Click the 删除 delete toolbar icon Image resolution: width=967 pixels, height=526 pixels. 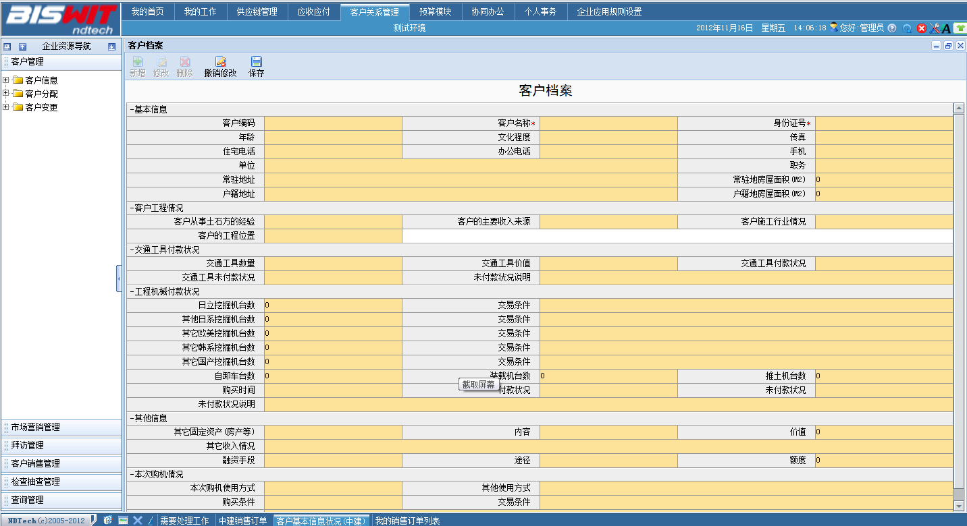(184, 62)
